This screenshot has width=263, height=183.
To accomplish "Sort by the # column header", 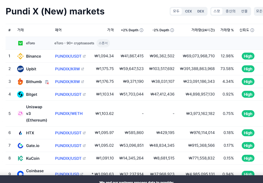I will click(x=10, y=30).
